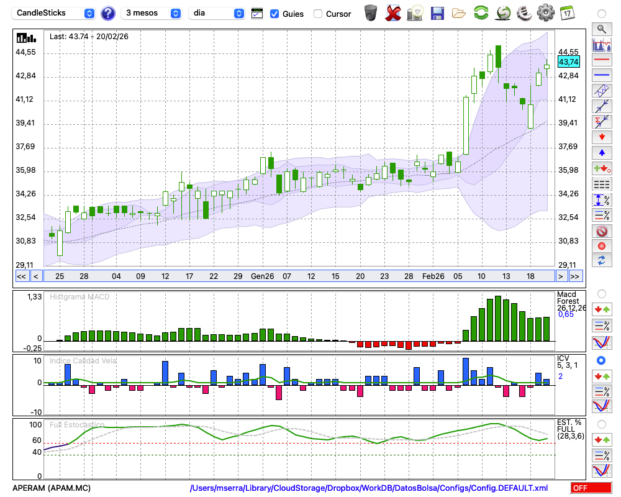Select the radio button beside Macd Forest panel
The image size is (621, 497).
[x=601, y=293]
